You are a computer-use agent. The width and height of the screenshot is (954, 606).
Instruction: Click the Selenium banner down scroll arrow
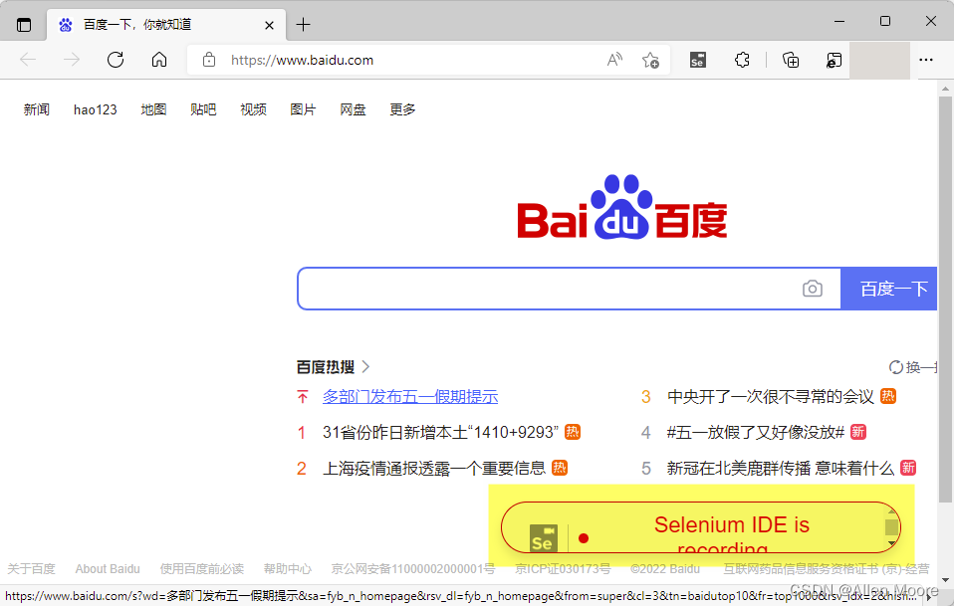coord(891,543)
